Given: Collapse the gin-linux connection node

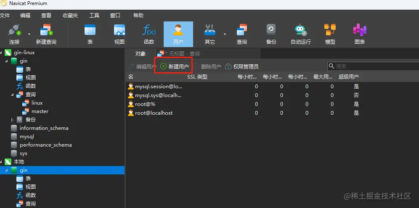Looking at the screenshot, I should [1, 53].
